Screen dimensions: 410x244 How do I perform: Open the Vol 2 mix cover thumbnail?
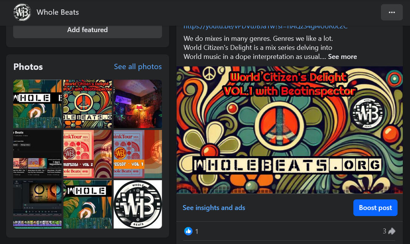coord(88,154)
